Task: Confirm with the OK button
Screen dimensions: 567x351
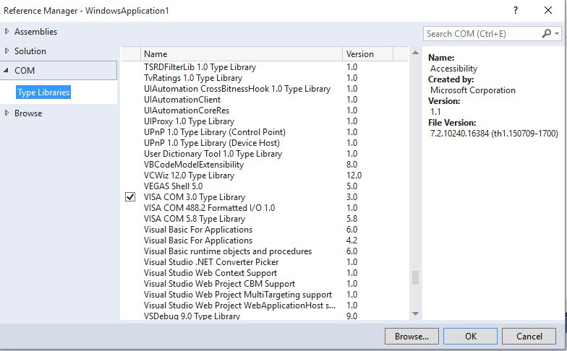Action: point(470,336)
